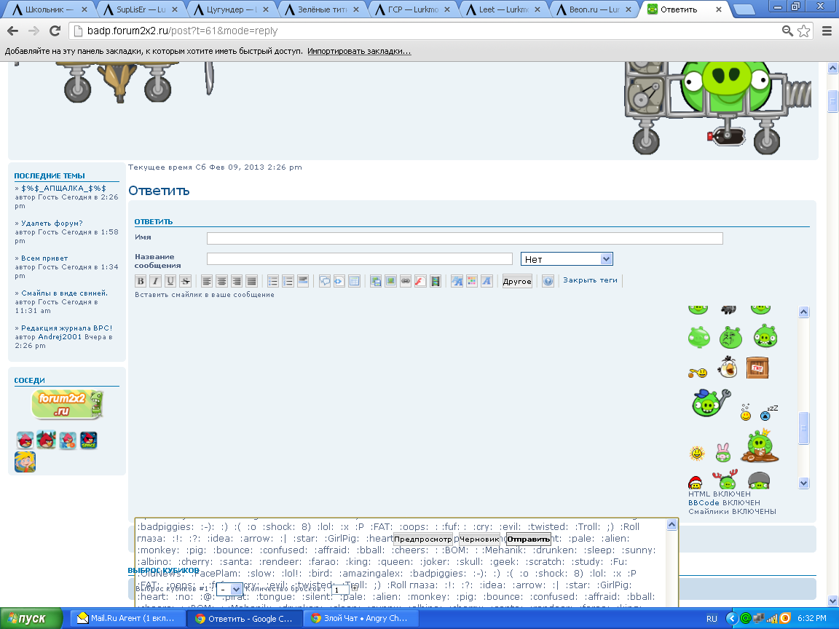Open the Удалеть форум? topic
Image resolution: width=839 pixels, height=629 pixels.
tap(52, 223)
